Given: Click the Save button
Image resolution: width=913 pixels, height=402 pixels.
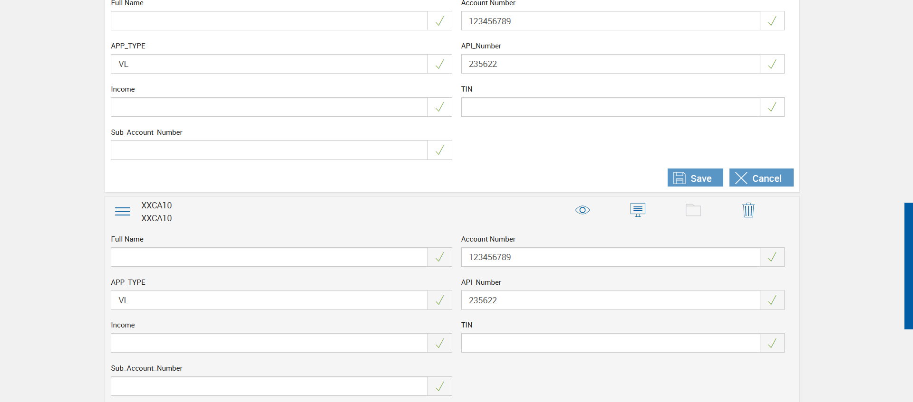Looking at the screenshot, I should 695,178.
